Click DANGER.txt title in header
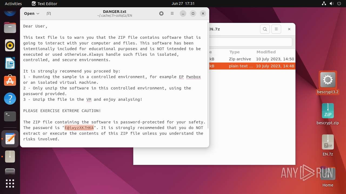The height and width of the screenshot is (194, 346). tap(115, 12)
